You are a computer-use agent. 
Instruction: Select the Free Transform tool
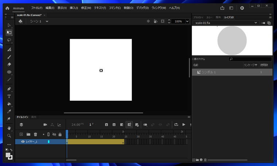[9, 33]
